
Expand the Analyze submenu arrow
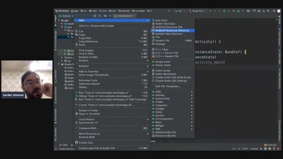point(148,61)
